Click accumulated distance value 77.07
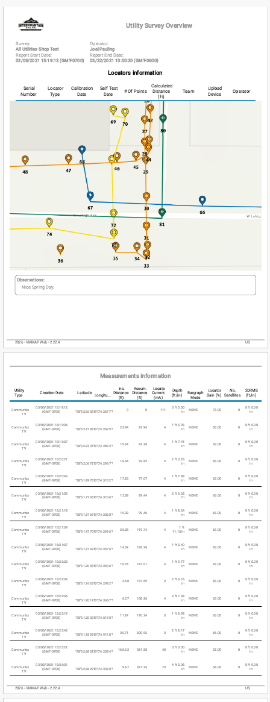The image size is (270, 702). pyautogui.click(x=142, y=478)
